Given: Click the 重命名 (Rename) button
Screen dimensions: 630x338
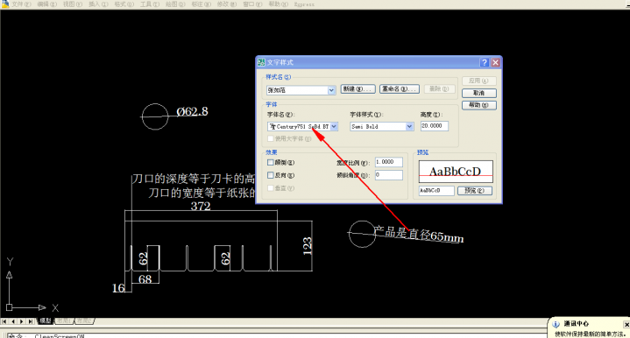Looking at the screenshot, I should pos(400,88).
